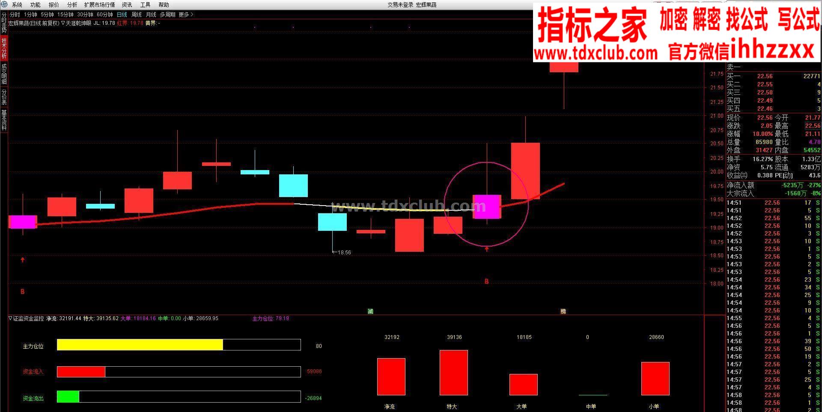Click the red 资金流入 progress bar
This screenshot has height=412, width=822.
tap(81, 372)
